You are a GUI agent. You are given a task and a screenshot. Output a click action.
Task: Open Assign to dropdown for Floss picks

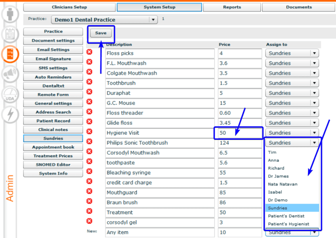point(314,53)
